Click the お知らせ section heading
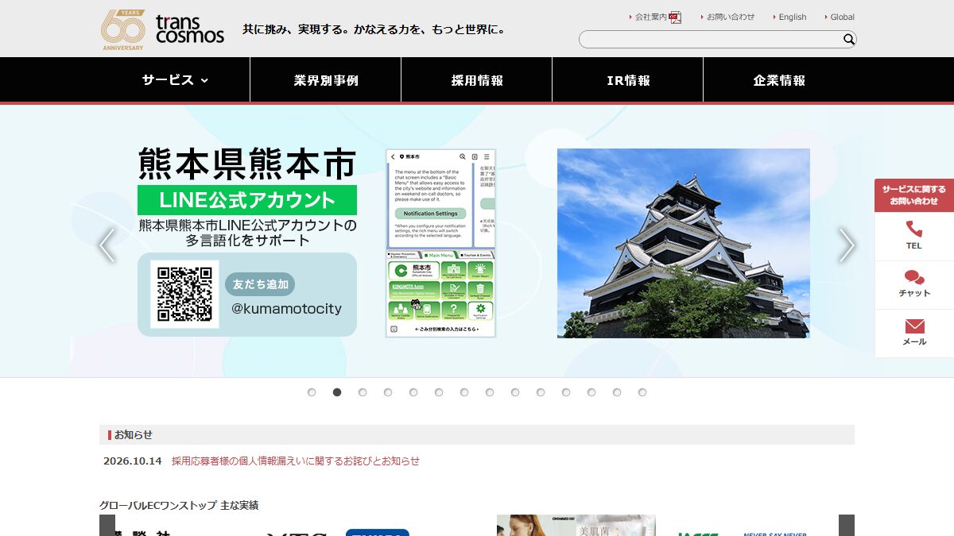Image resolution: width=954 pixels, height=536 pixels. [x=133, y=434]
